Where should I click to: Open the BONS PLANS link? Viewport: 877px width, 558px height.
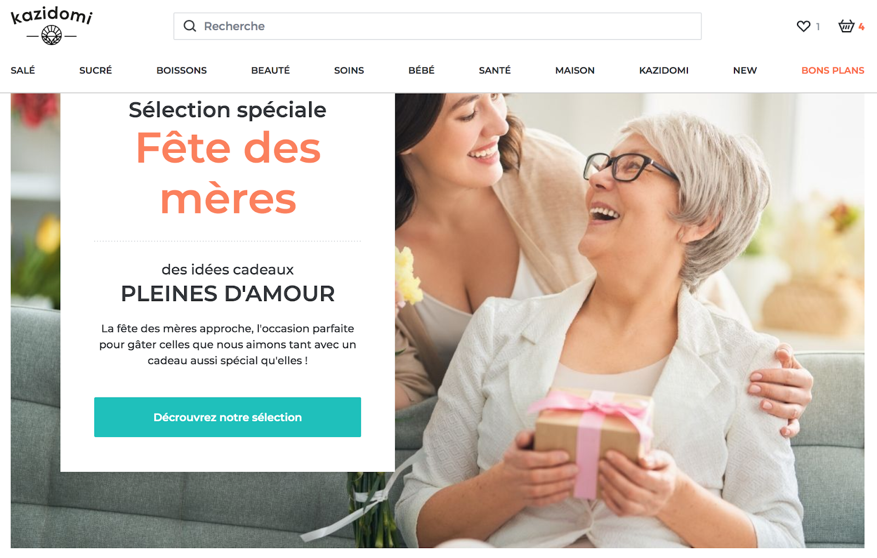pos(833,70)
